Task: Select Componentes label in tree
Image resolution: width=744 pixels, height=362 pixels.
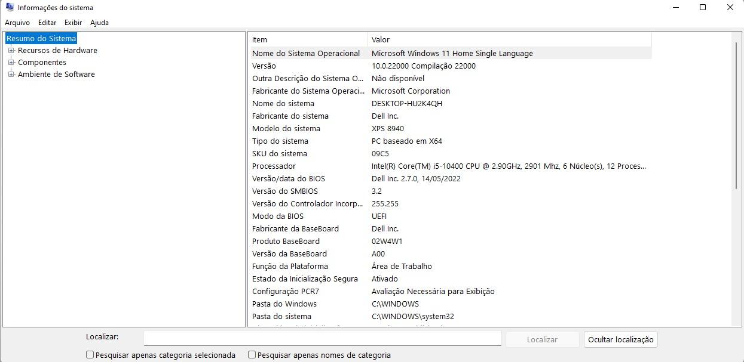Action: coord(42,63)
